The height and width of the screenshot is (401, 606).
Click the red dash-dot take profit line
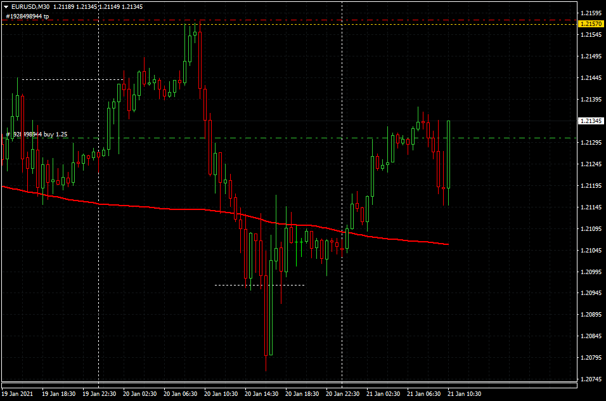tap(290, 20)
